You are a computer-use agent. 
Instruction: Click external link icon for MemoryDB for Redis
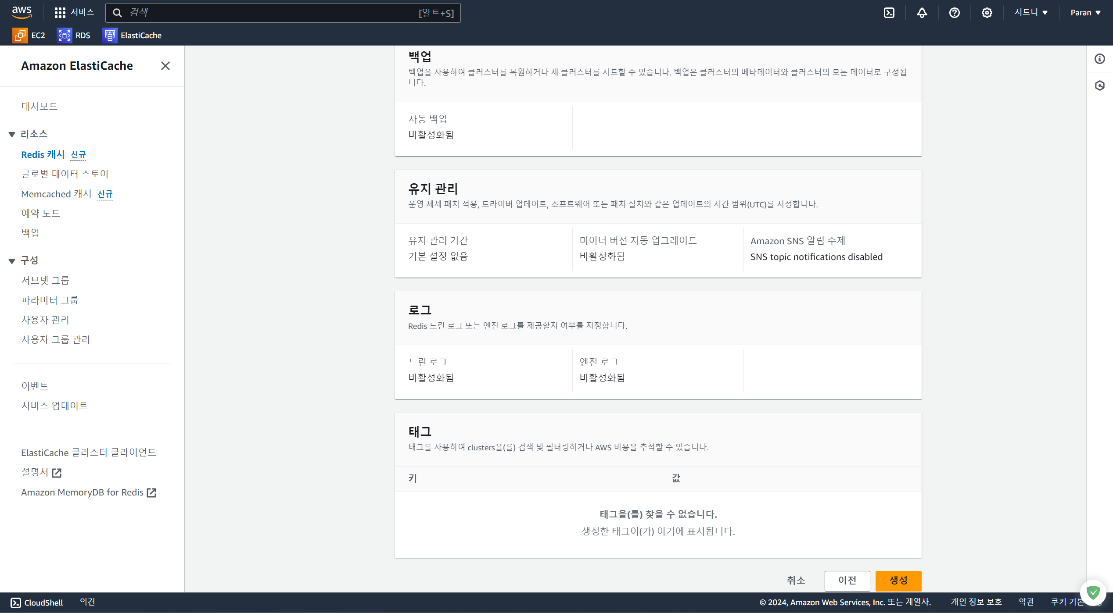tap(151, 492)
